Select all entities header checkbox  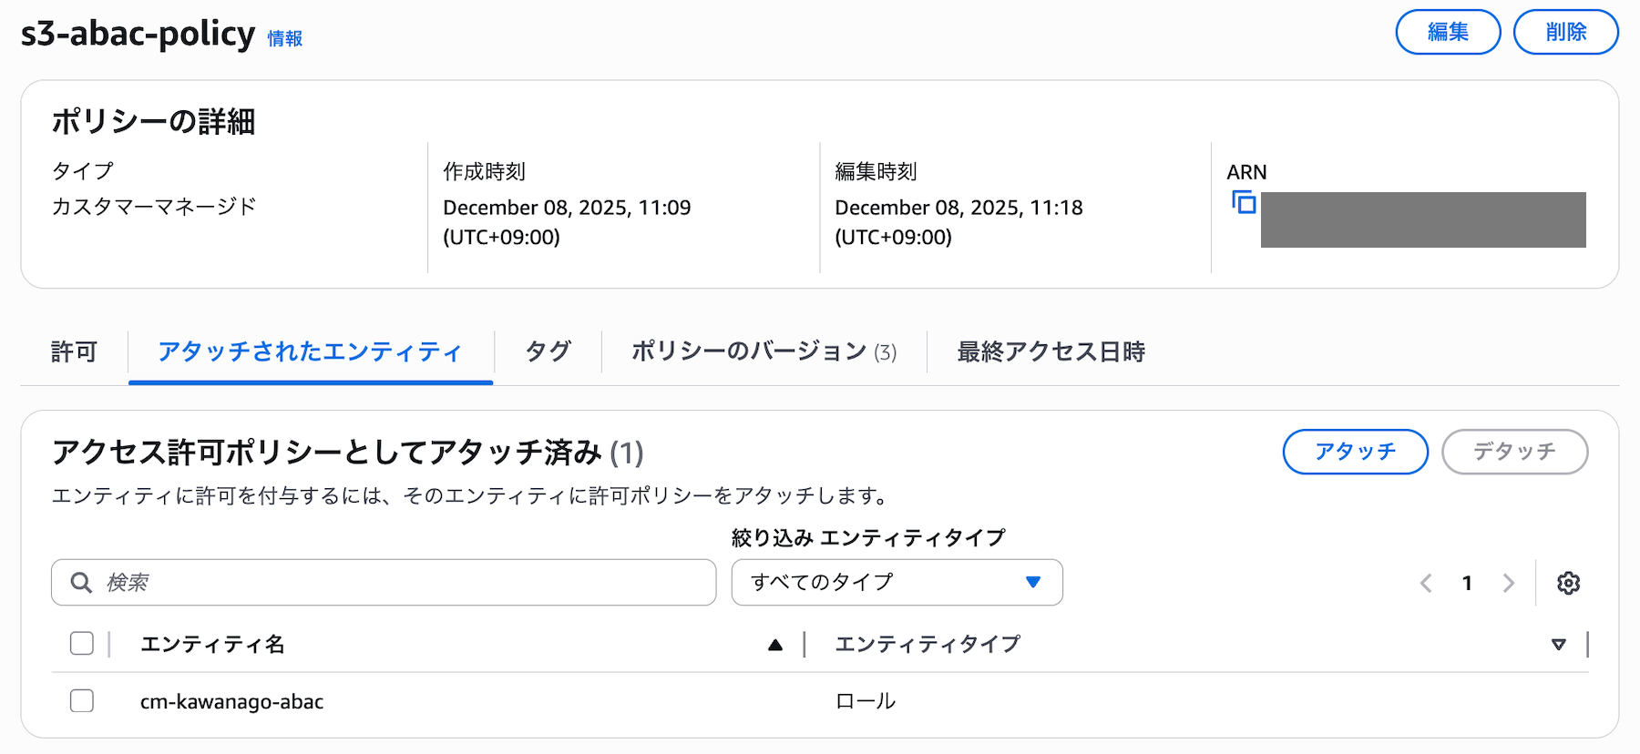(x=82, y=644)
